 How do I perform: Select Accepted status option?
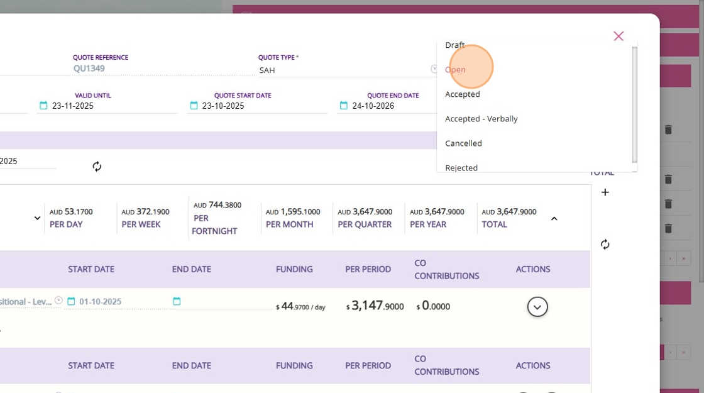coord(463,94)
